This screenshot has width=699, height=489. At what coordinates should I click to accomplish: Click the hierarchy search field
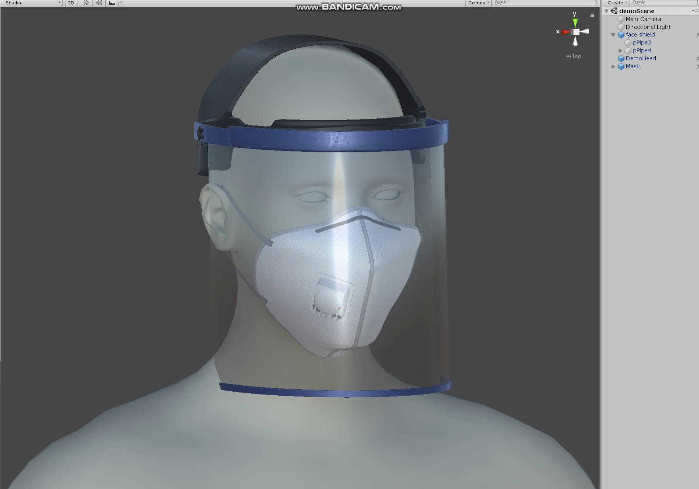[665, 3]
